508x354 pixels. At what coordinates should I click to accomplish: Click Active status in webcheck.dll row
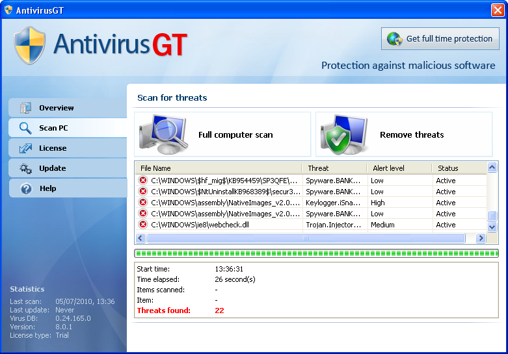[x=446, y=225]
